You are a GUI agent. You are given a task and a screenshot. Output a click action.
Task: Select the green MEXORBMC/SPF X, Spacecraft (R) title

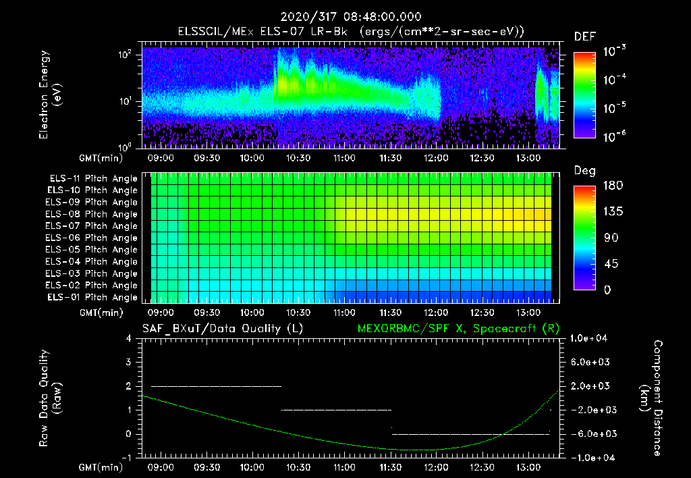point(458,329)
